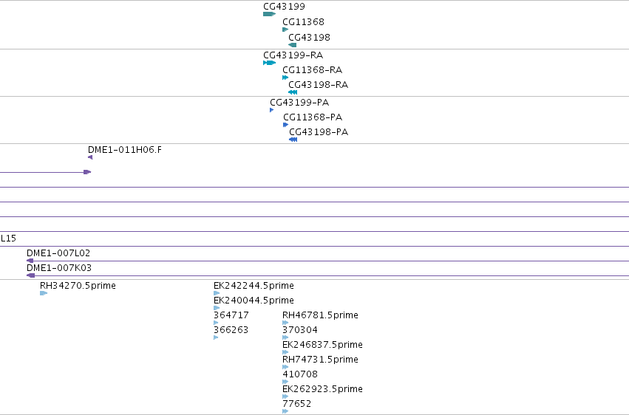Screen dimensions: 629x415
Task: Click the CG43199 gene label
Action: 284,7
